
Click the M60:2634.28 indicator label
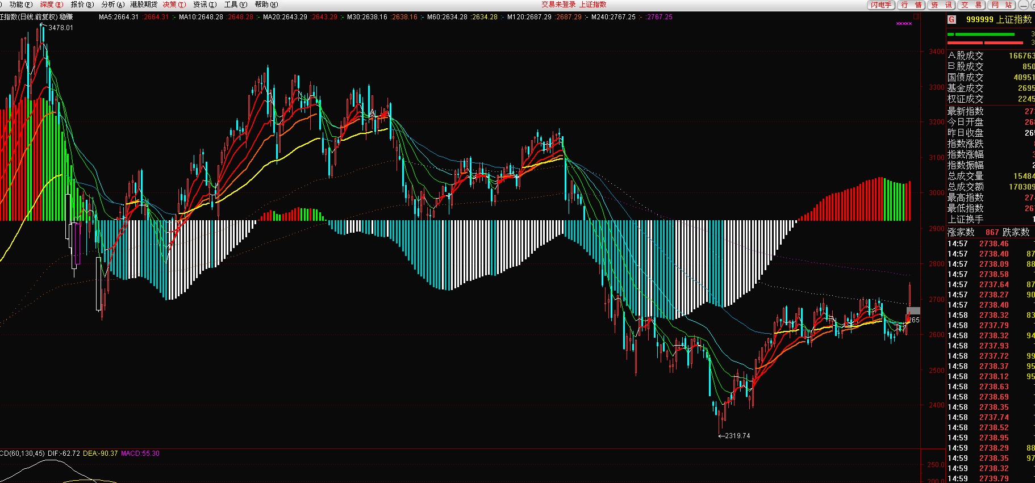(447, 17)
